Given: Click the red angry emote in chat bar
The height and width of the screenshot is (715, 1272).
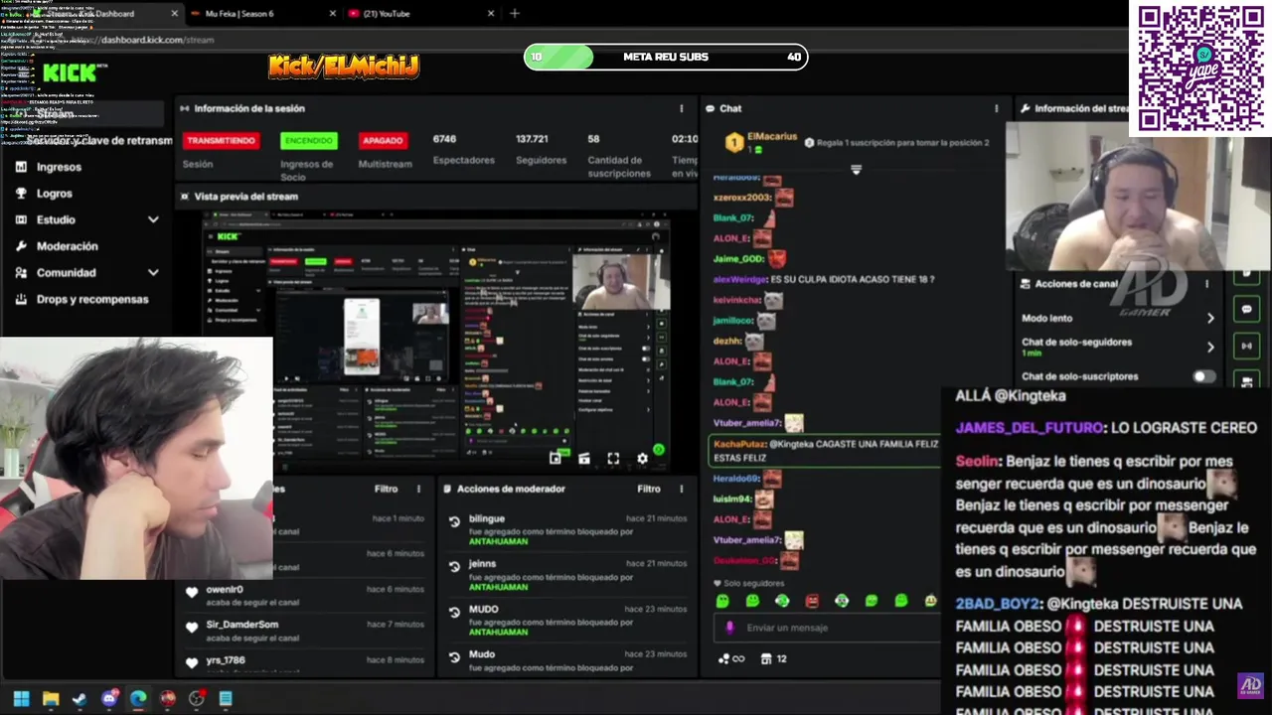Looking at the screenshot, I should pos(812,601).
